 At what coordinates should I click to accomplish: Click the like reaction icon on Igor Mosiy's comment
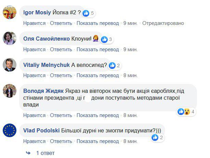pos(86,13)
